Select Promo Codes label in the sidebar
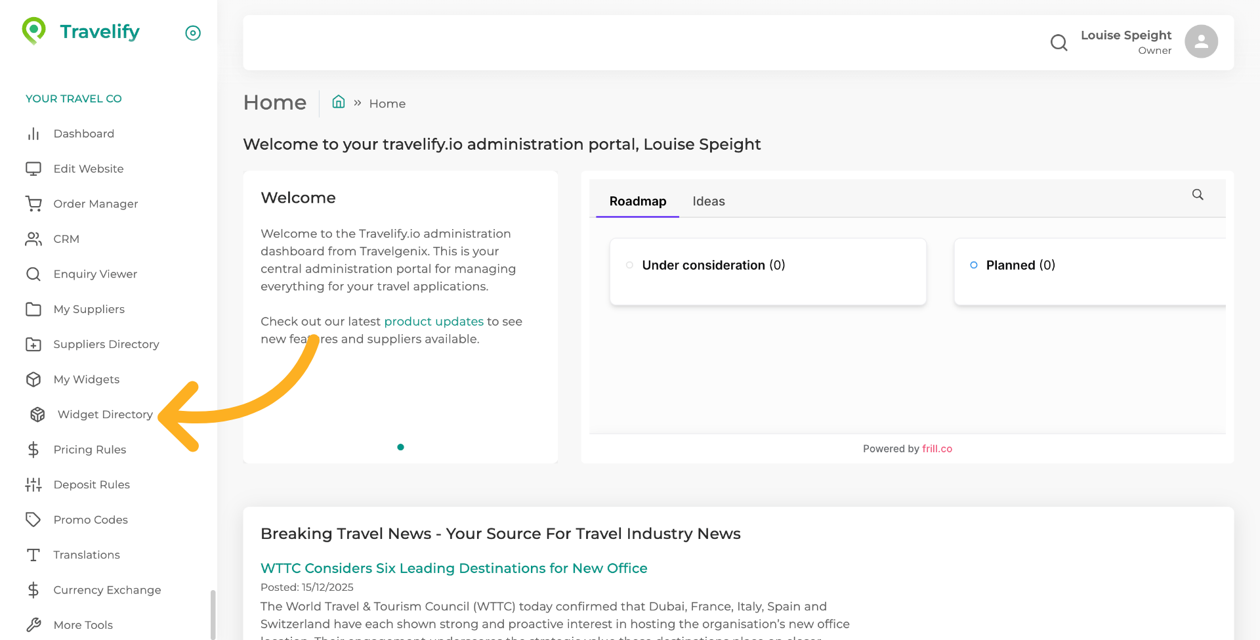The width and height of the screenshot is (1260, 640). (x=91, y=520)
